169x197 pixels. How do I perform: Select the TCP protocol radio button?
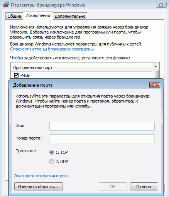(52, 152)
